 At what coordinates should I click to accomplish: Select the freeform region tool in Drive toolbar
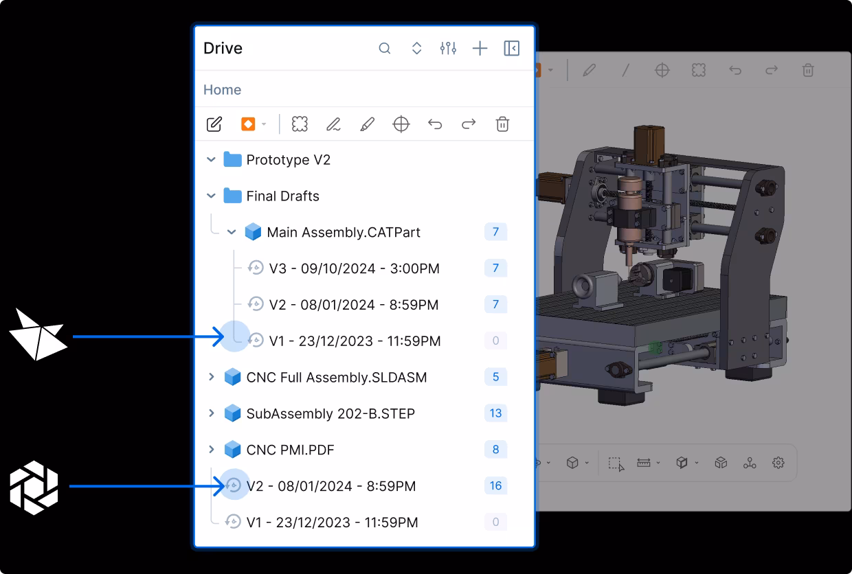pyautogui.click(x=300, y=124)
